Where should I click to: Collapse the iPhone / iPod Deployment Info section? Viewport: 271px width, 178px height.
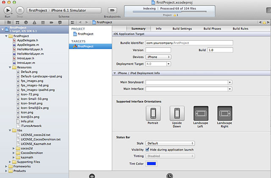(x=115, y=73)
